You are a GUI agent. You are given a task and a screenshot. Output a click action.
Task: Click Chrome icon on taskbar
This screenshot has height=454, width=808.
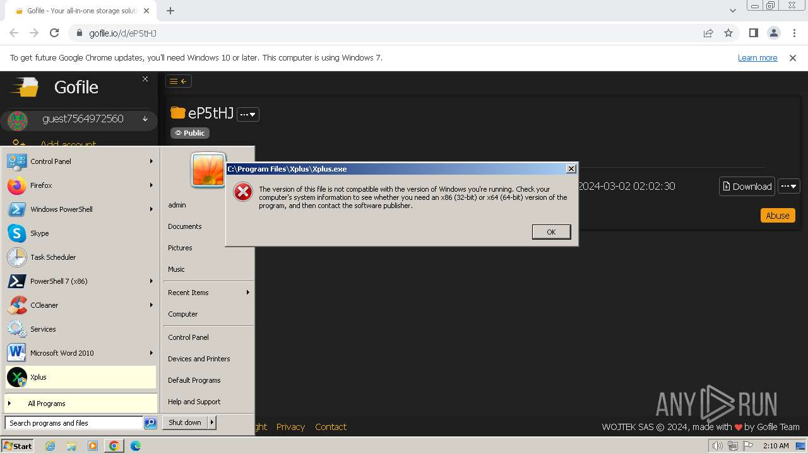(114, 446)
